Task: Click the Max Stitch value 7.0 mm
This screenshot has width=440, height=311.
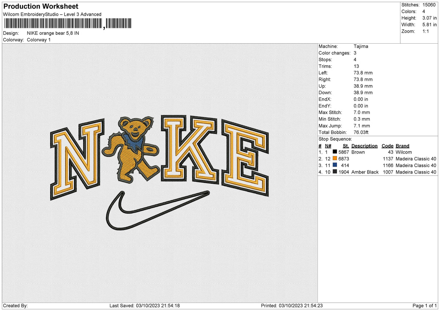Action: point(362,113)
